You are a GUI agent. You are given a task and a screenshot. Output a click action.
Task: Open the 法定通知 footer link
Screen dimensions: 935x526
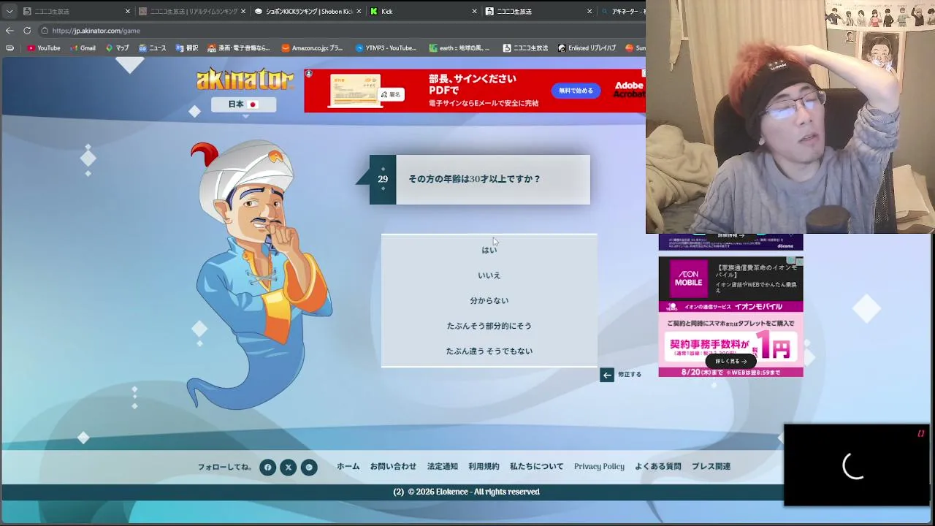coord(443,467)
